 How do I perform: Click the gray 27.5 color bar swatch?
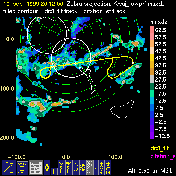click(x=152, y=79)
